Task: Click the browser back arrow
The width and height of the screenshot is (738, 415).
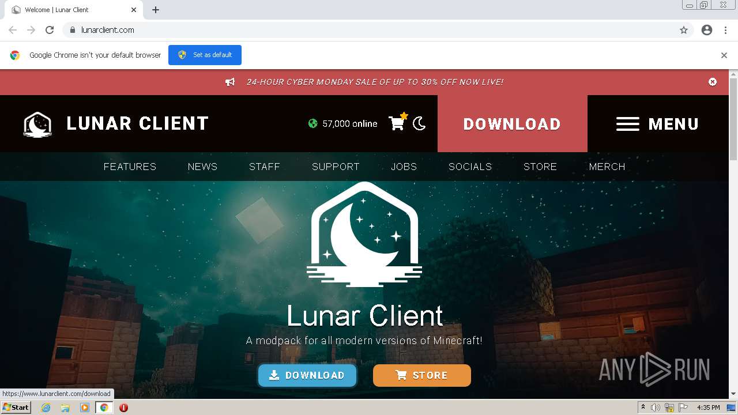Action: point(13,30)
